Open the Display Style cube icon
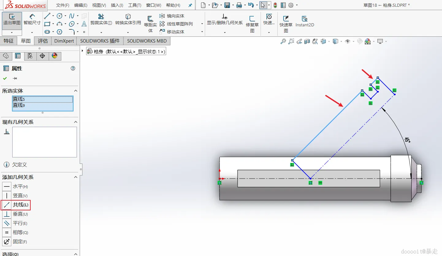This screenshot has width=442, height=256. coord(335,41)
